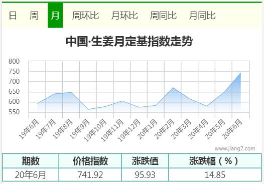This screenshot has height=184, width=264.
Task: Click the 20年3月 x-axis label
Action: pyautogui.click(x=181, y=129)
